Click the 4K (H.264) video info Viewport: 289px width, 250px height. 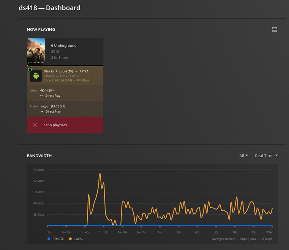(x=47, y=91)
